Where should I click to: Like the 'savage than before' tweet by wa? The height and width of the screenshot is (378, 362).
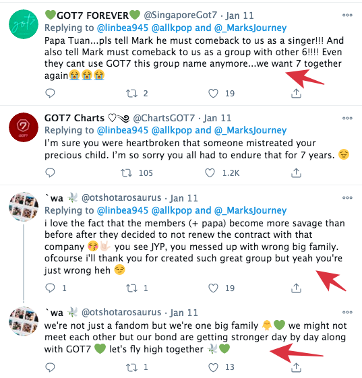[213, 288]
